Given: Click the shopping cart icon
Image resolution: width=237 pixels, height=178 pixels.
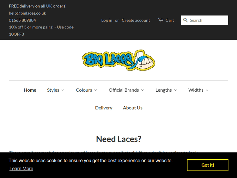Looking at the screenshot, I should [x=161, y=20].
